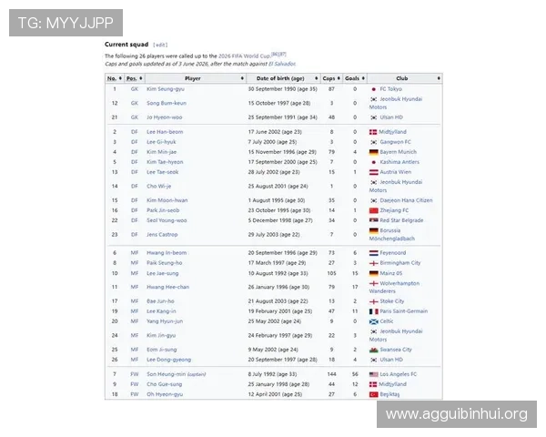The height and width of the screenshot is (437, 546).
Task: Sort by the Date of birth column arrows
Action: tap(316, 78)
